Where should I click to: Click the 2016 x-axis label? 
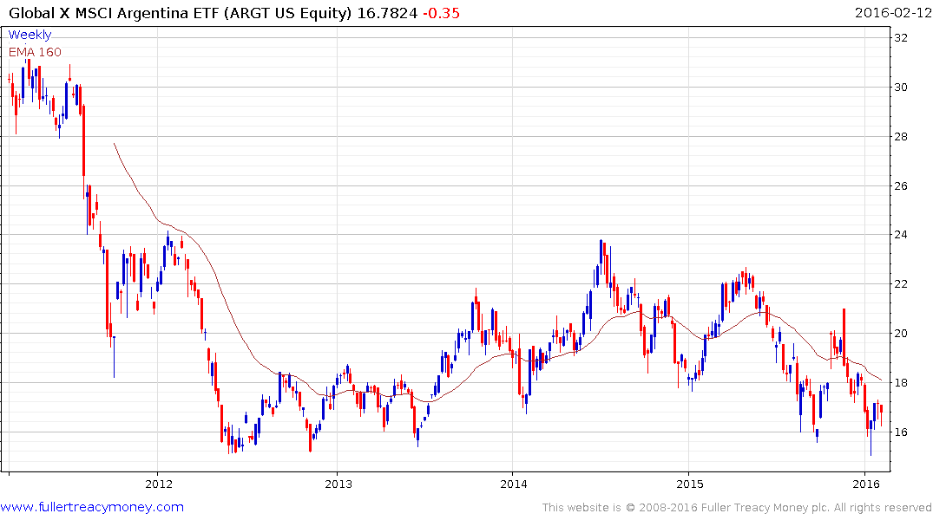(866, 484)
